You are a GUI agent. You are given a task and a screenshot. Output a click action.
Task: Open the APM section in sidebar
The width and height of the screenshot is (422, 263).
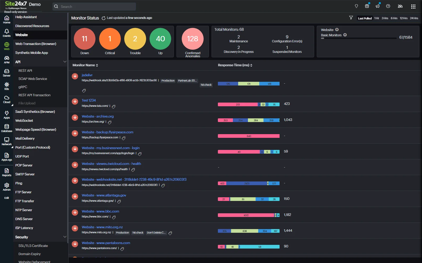pos(7,60)
